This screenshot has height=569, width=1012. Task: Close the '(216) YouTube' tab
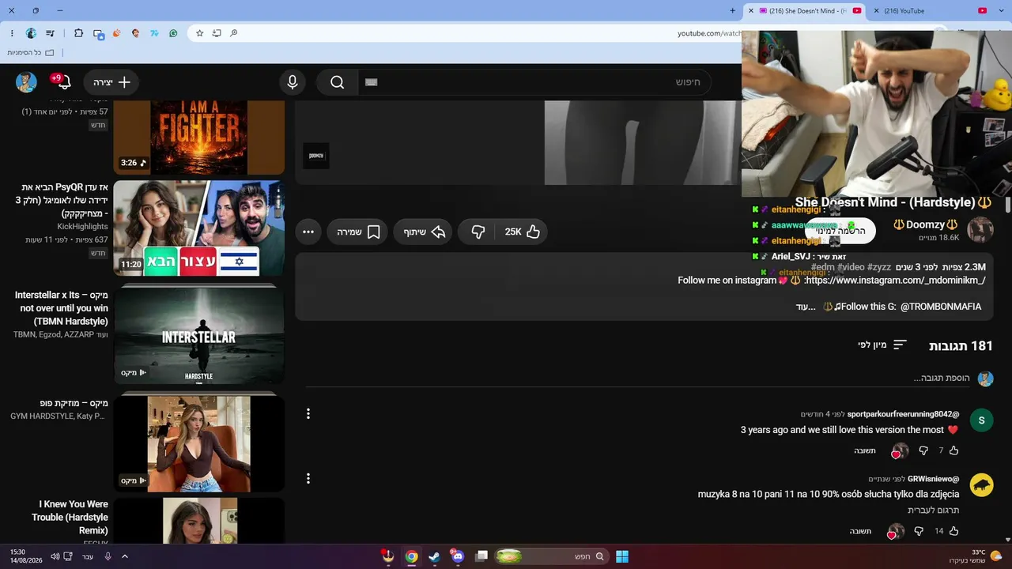(876, 11)
